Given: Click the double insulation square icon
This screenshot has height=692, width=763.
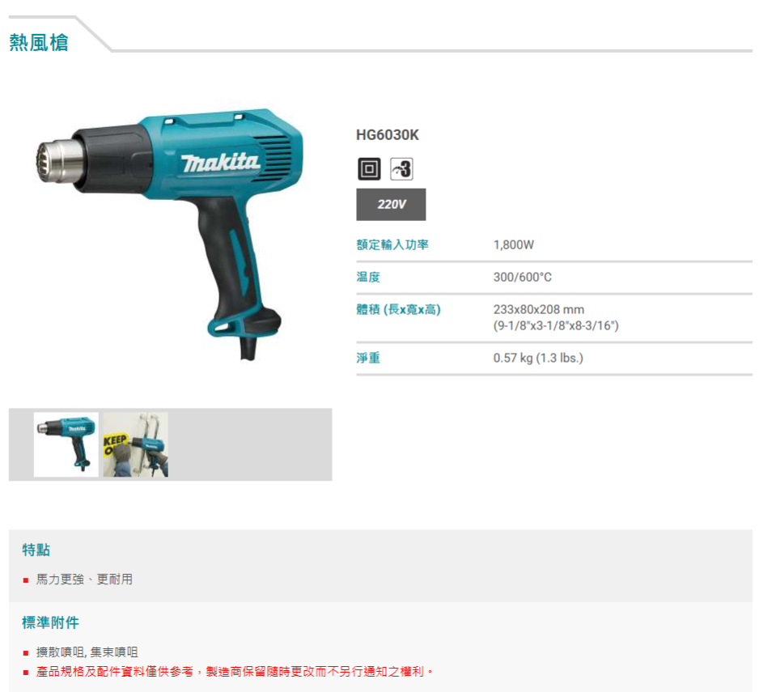Looking at the screenshot, I should pyautogui.click(x=369, y=169).
